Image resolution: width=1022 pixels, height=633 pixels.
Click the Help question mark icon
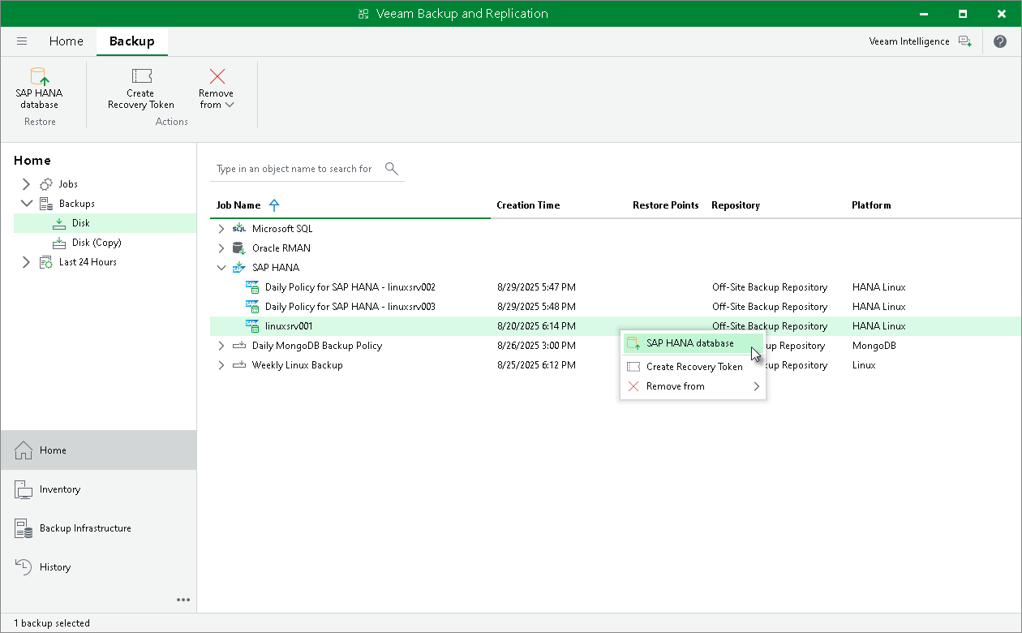coord(1000,41)
